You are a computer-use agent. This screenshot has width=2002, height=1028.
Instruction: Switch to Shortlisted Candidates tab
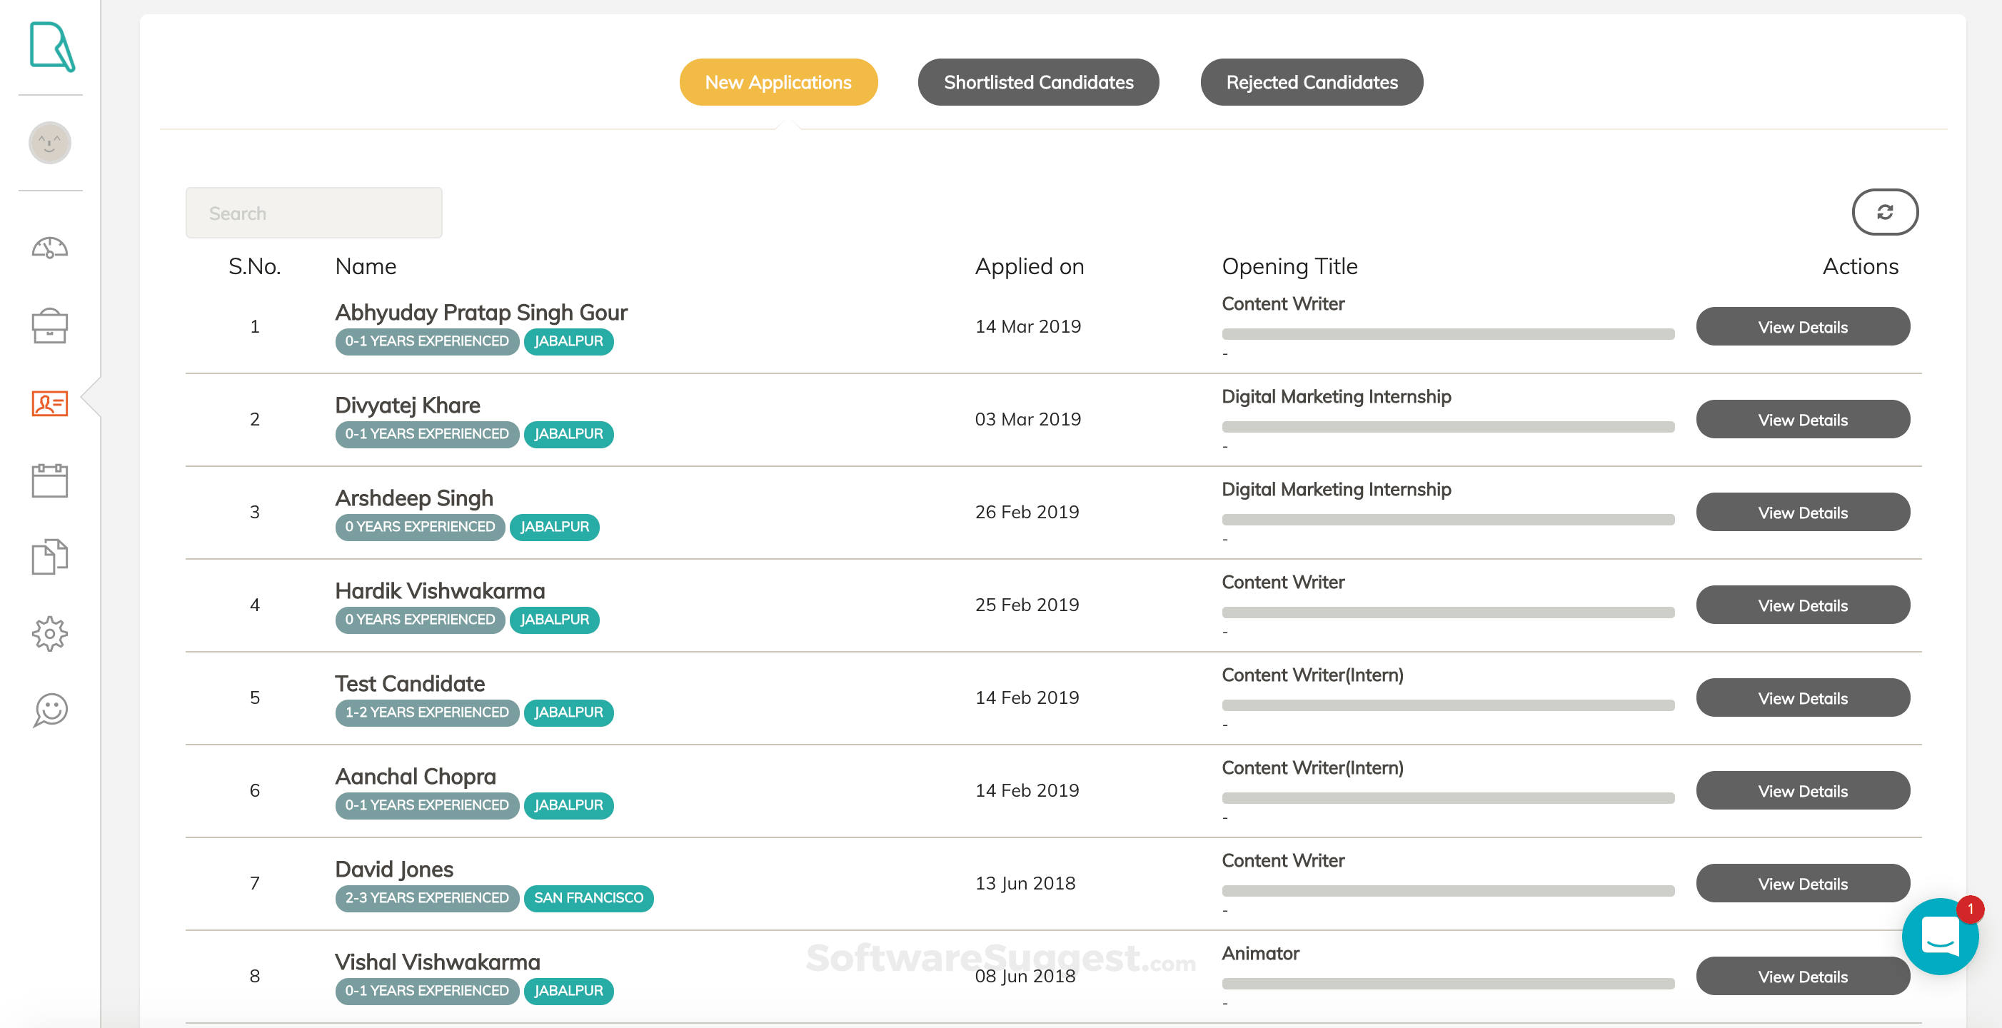click(x=1037, y=82)
